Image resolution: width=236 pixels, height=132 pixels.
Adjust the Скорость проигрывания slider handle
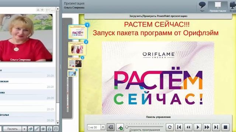pos(127,127)
